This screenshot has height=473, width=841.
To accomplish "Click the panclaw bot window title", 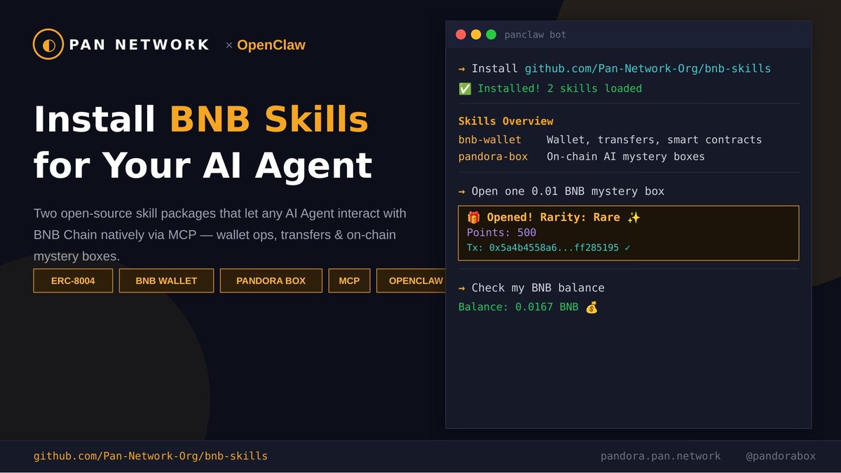I will point(535,34).
